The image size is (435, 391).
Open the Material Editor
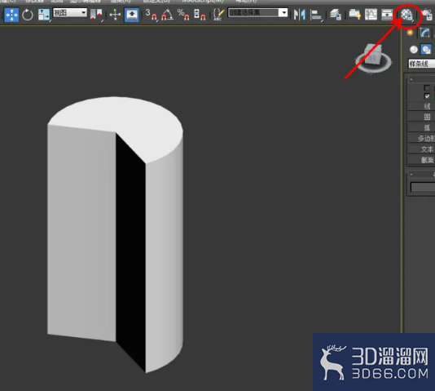coord(406,15)
